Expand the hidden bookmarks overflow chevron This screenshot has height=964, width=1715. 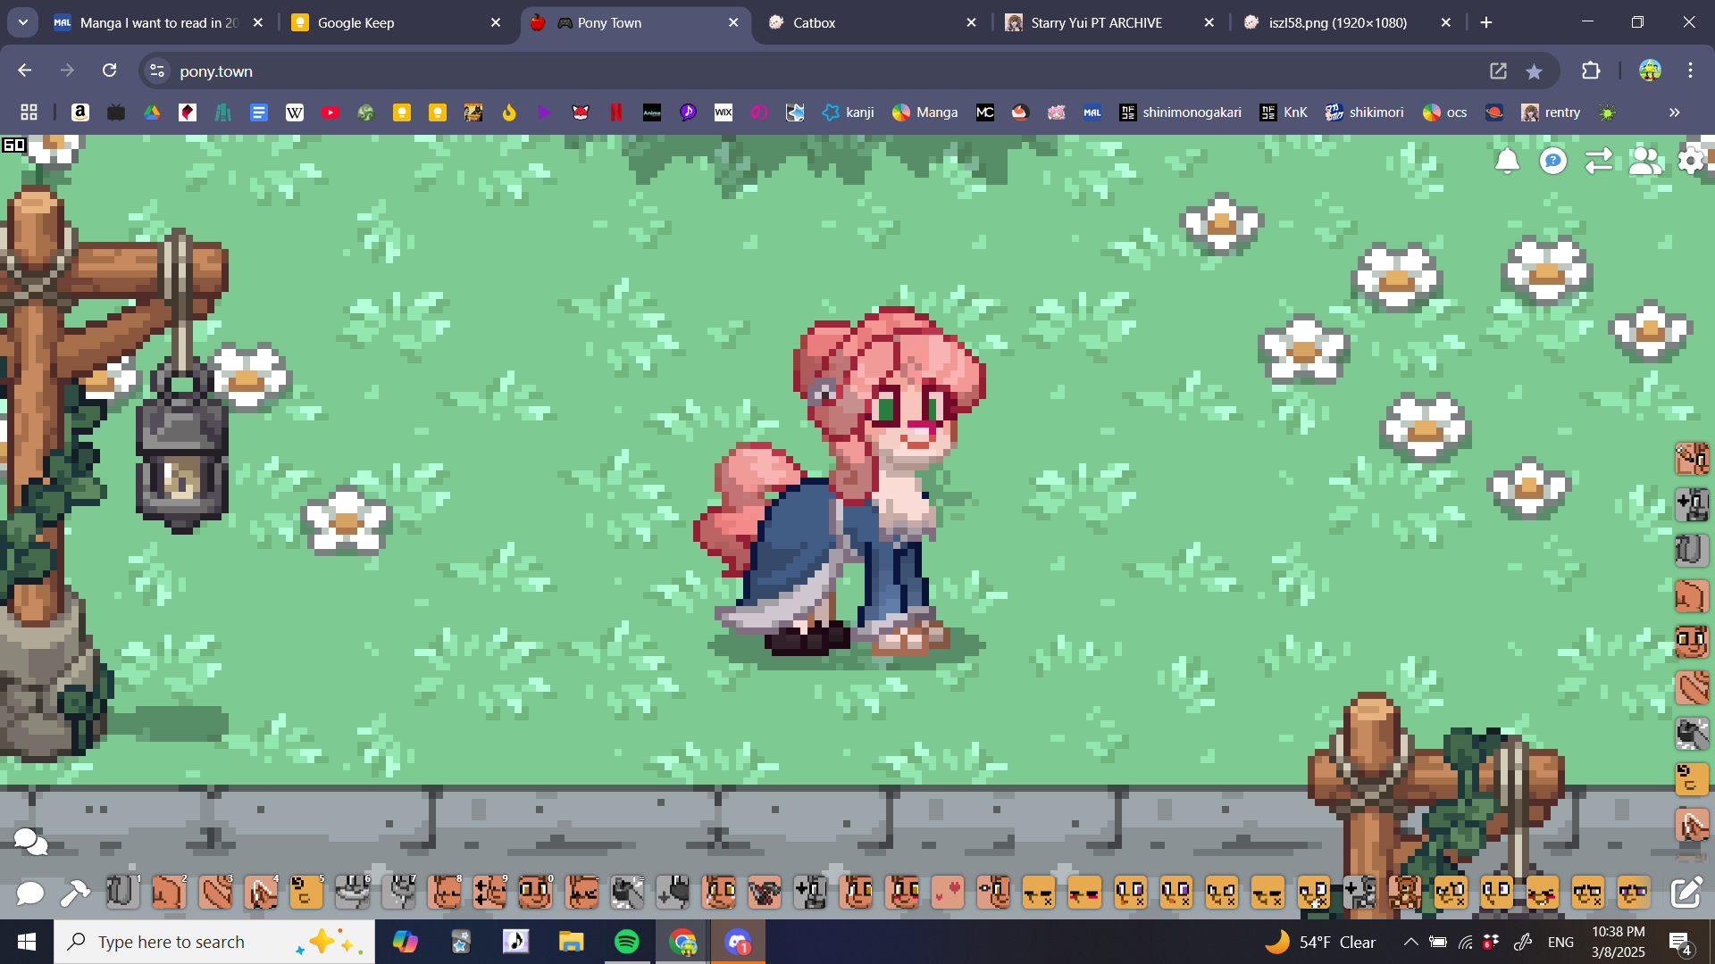coord(1674,112)
